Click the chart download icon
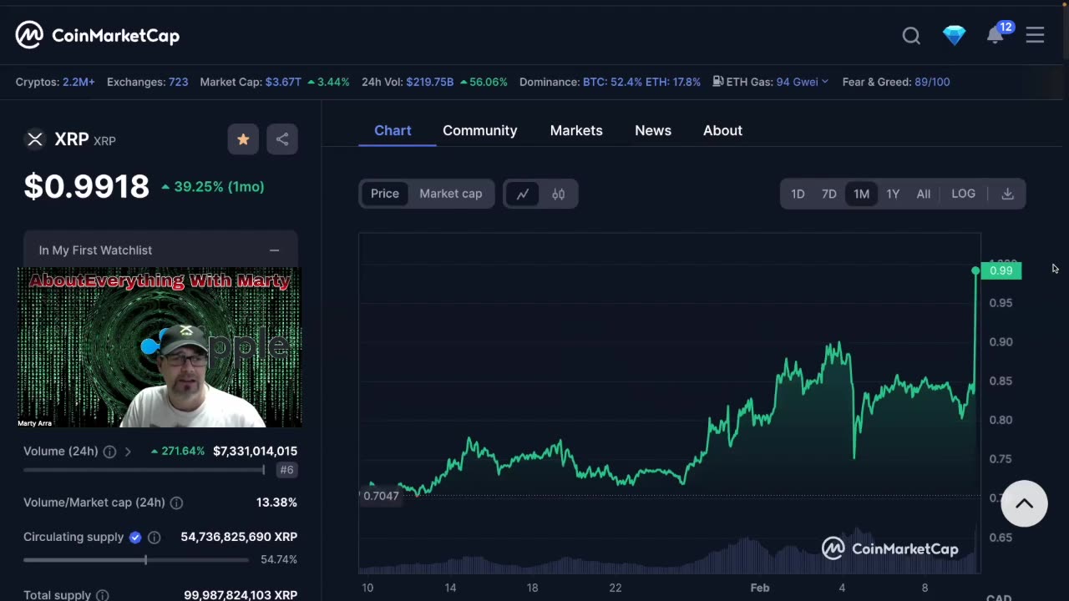1069x601 pixels. (x=1008, y=194)
